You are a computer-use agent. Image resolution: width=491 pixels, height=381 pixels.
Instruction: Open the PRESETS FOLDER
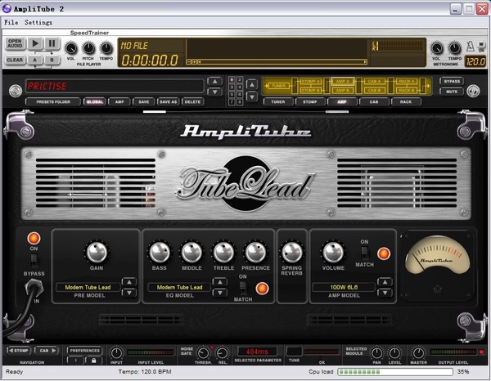pyautogui.click(x=53, y=101)
